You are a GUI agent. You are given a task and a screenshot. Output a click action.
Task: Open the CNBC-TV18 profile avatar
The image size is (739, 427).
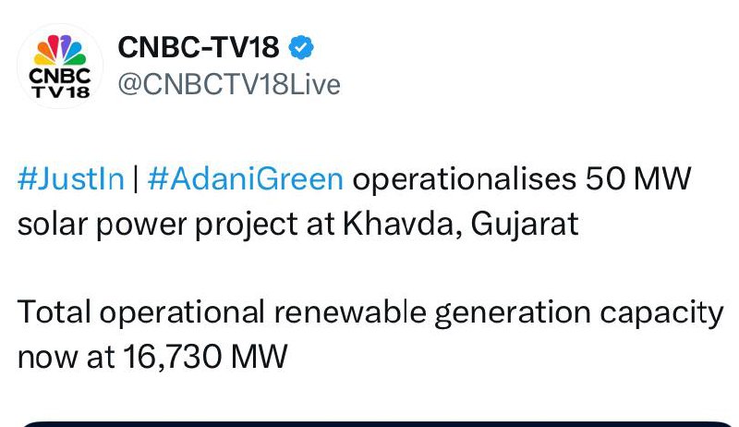pos(60,65)
